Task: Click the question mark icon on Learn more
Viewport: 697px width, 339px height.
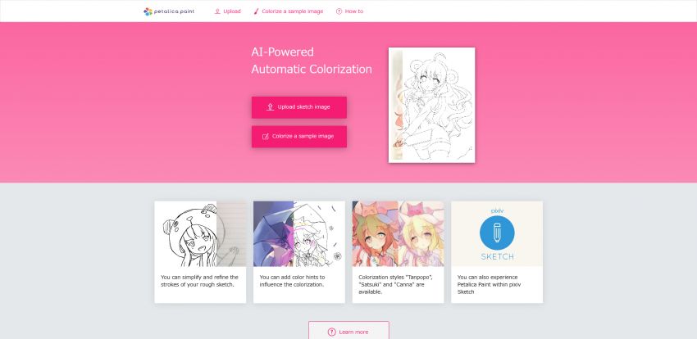Action: pyautogui.click(x=331, y=332)
